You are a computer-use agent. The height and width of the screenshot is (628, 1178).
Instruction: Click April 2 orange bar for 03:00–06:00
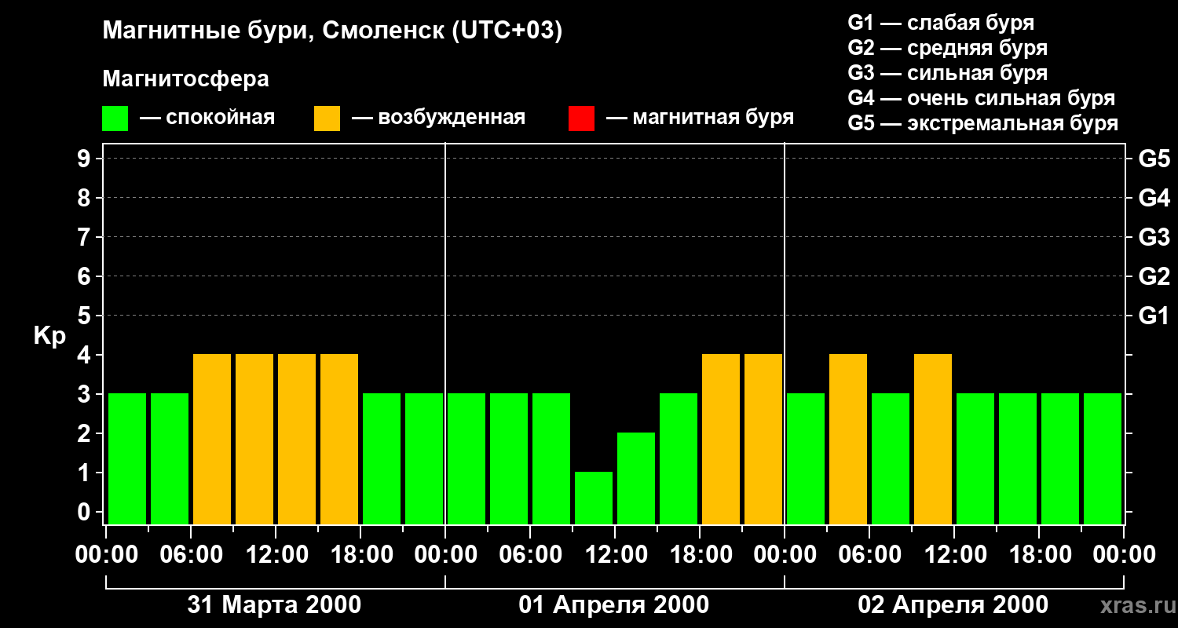(848, 439)
